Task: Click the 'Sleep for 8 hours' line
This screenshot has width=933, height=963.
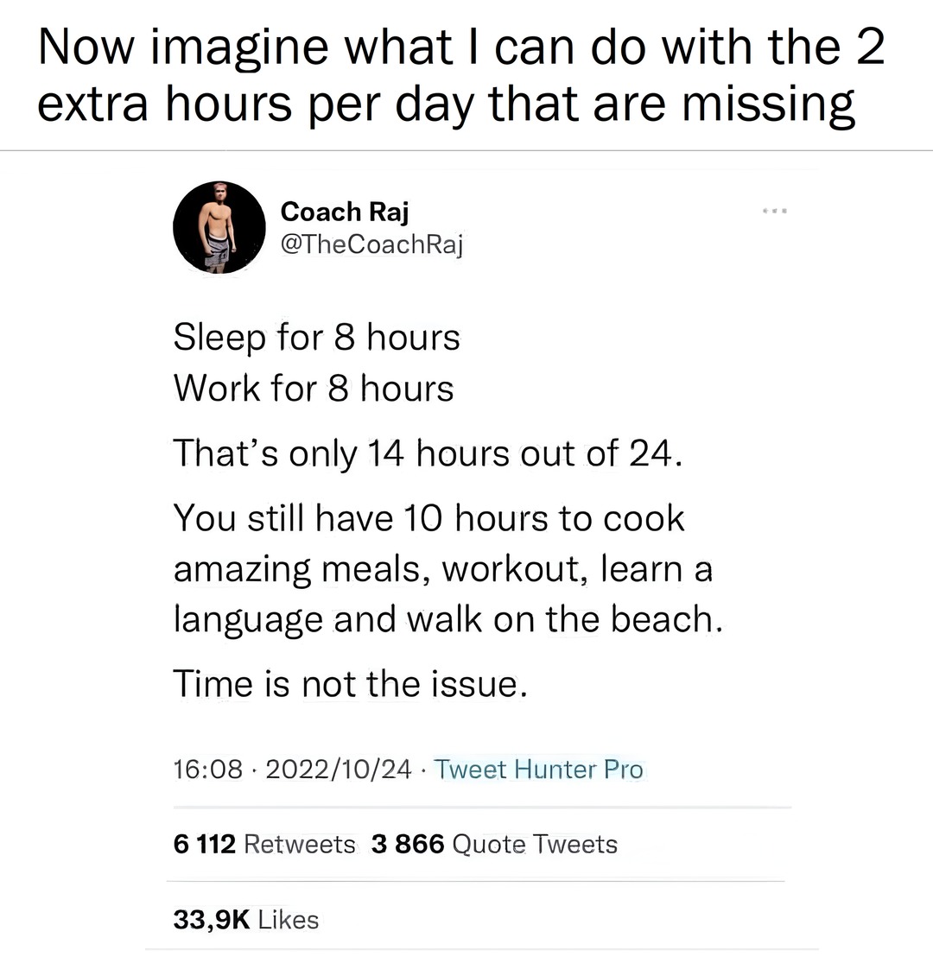Action: coord(316,338)
